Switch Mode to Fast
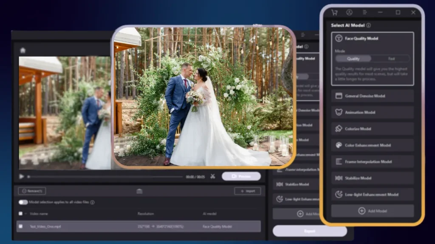 391,58
